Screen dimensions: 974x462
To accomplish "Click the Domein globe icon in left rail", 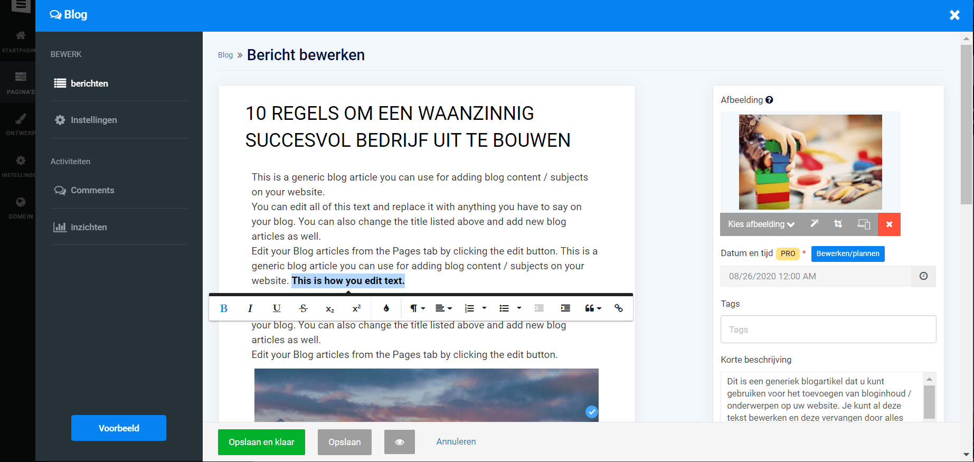I will (21, 202).
